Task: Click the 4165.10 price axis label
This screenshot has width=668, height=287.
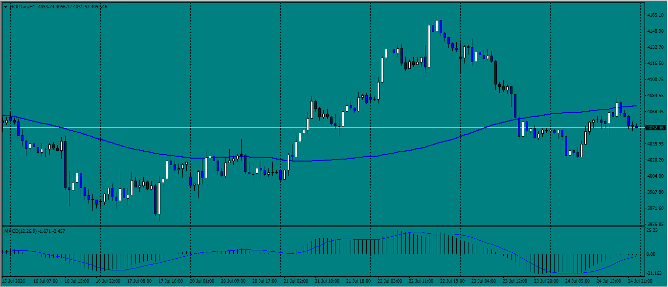Action: click(655, 15)
